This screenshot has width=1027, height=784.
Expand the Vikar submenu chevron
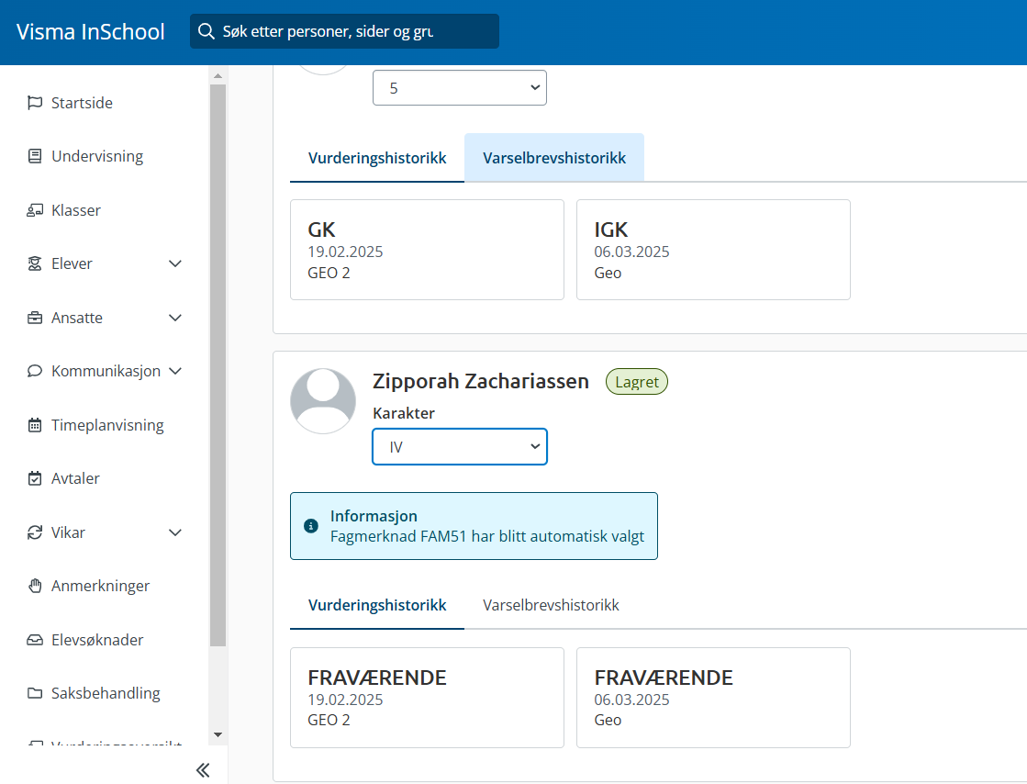(x=175, y=532)
